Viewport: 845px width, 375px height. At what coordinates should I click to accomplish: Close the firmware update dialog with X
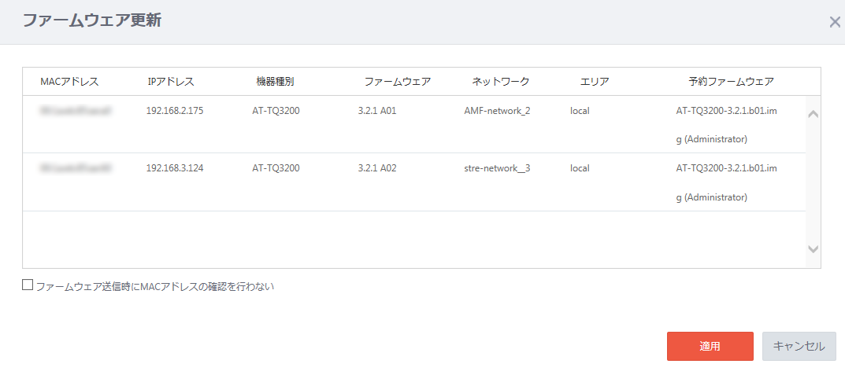click(834, 22)
